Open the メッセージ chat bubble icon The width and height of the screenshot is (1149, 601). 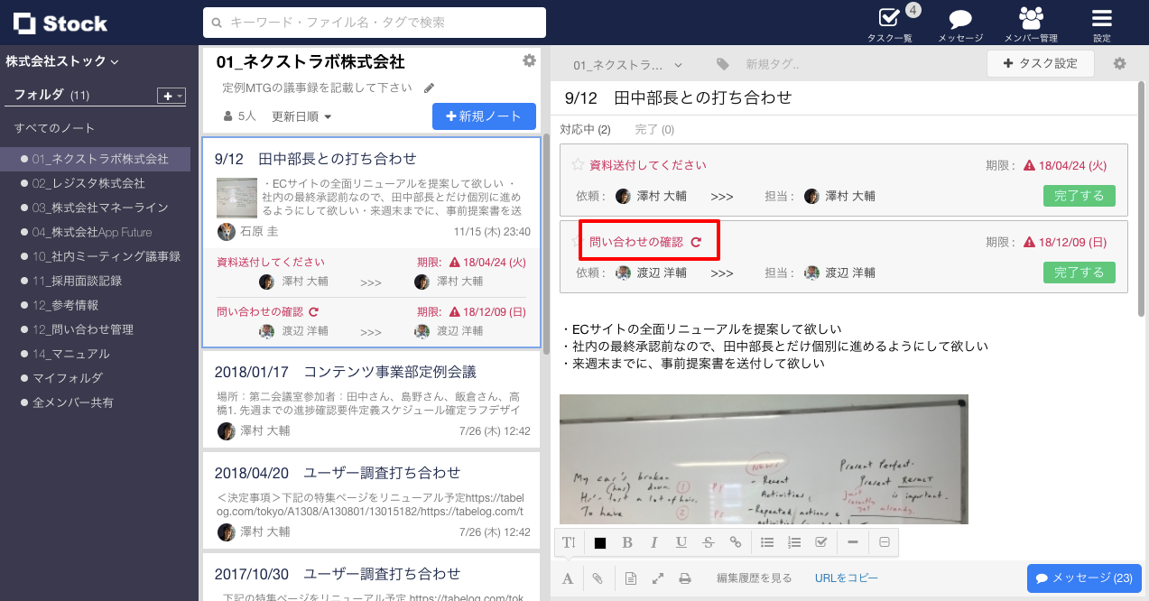[959, 18]
